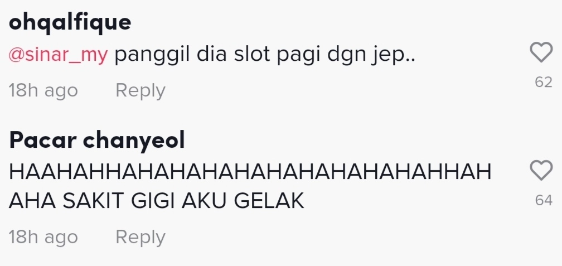Like Pacar chanyeol's comment with the heart
The image size is (562, 266).
coord(541,170)
